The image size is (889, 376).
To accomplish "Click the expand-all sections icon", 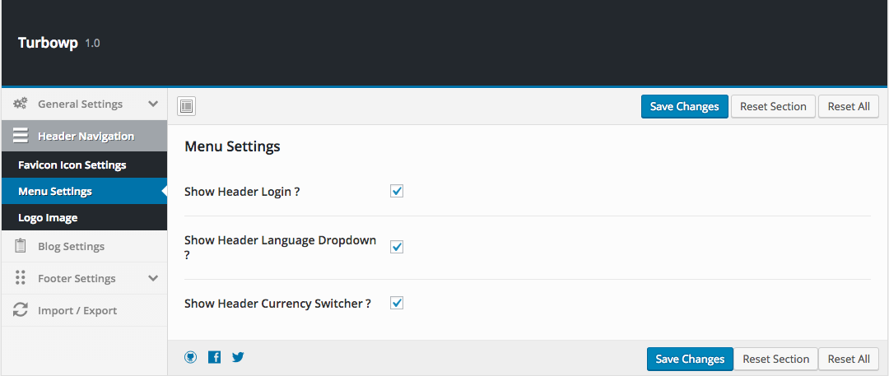I will coord(187,106).
